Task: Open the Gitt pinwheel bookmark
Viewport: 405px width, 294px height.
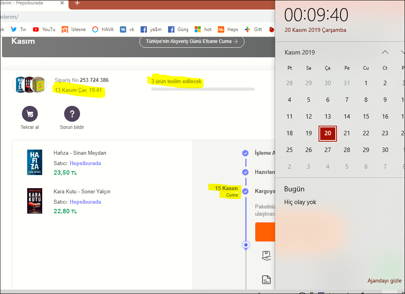Action: click(253, 29)
